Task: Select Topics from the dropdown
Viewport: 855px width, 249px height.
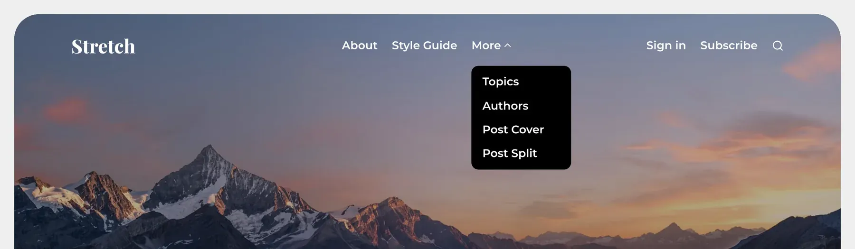Action: coord(501,82)
